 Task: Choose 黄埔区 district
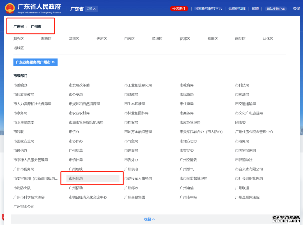pos(157,39)
